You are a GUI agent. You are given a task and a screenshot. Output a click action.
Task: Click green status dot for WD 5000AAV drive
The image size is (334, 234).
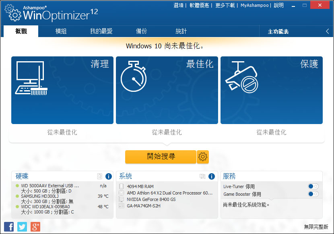tap(17, 186)
